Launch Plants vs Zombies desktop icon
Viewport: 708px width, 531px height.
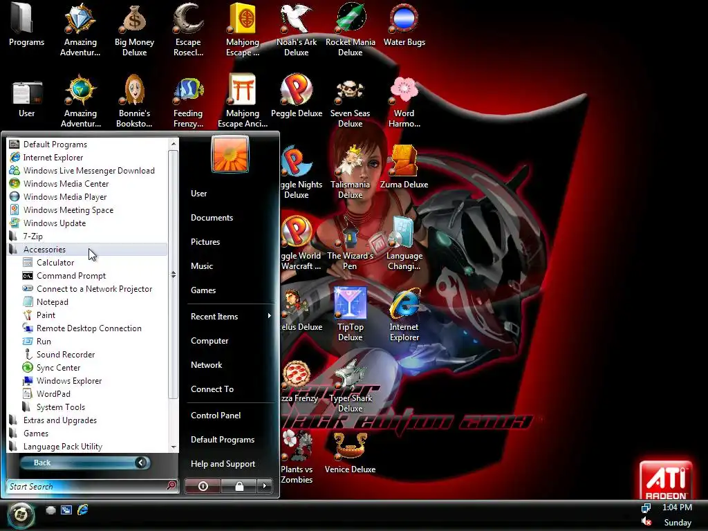pyautogui.click(x=296, y=457)
